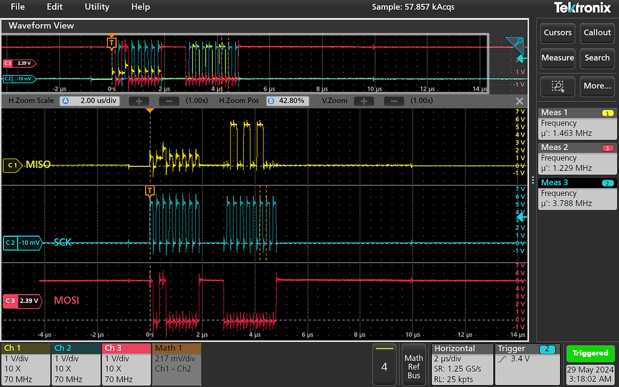The height and width of the screenshot is (387, 619).
Task: Click the Sample: 57.857 kAcqs readout
Action: click(x=413, y=7)
